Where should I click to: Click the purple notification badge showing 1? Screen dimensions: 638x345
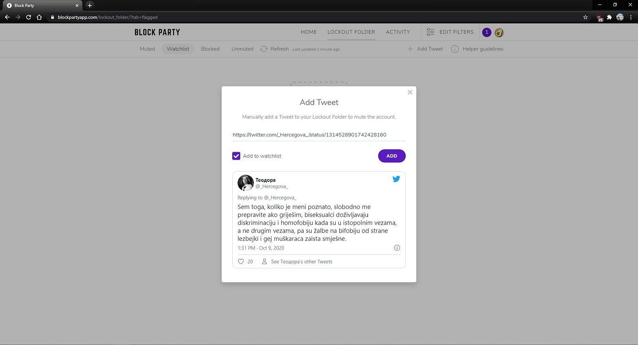[x=486, y=32]
